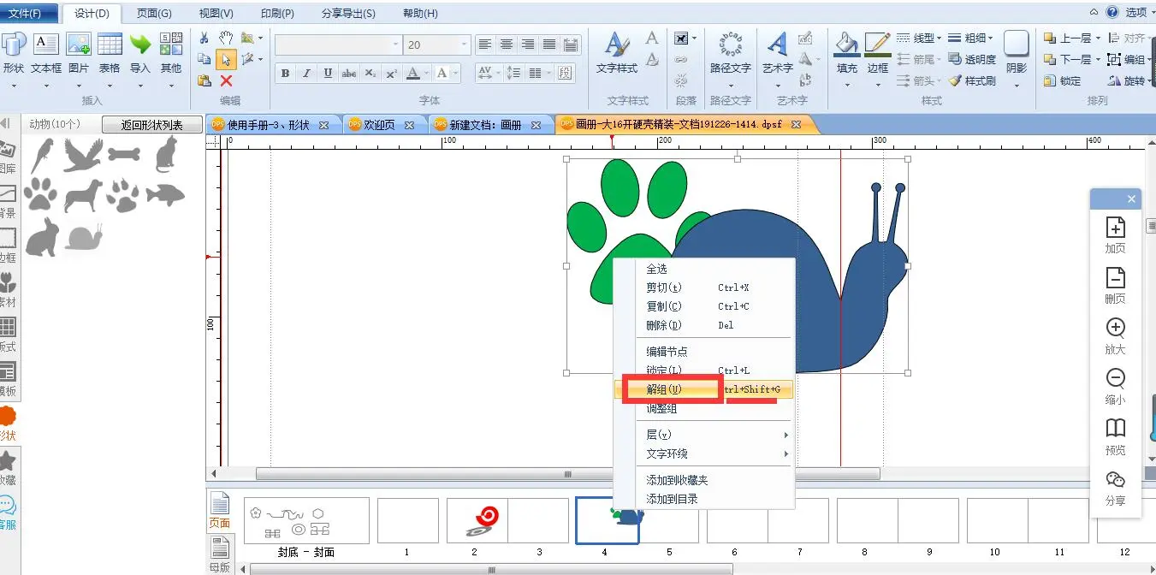Switch to the 页面(G) ribbon tab

[154, 14]
